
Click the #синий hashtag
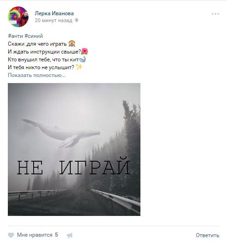tap(34, 36)
